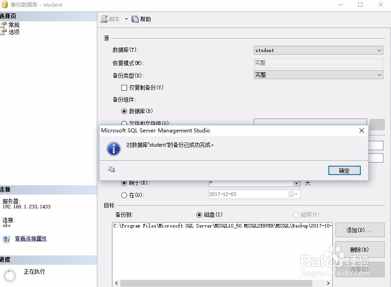
Task: Click the 2017-12-03 date field
Action: click(x=255, y=194)
